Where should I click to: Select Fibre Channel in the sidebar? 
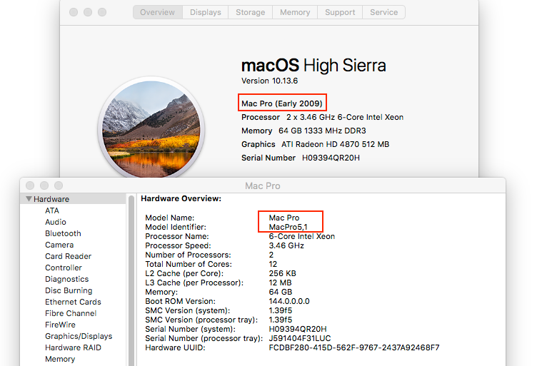pos(71,313)
